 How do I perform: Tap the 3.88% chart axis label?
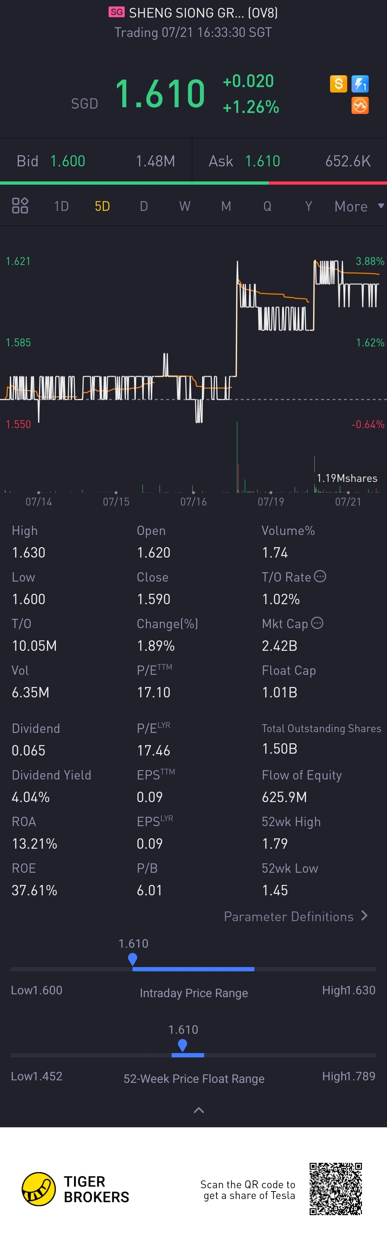coord(370,261)
